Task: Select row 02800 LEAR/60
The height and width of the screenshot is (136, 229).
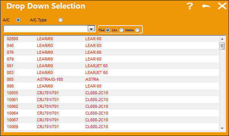Action: coord(111,39)
